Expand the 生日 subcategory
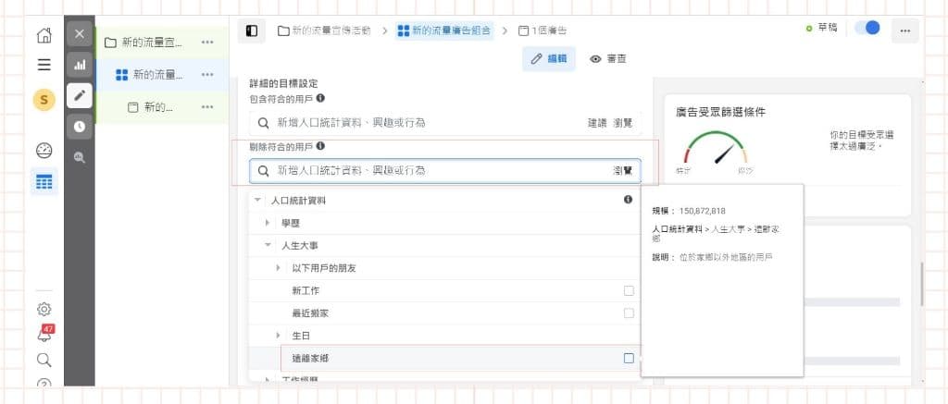948x404 pixels. pyautogui.click(x=278, y=336)
